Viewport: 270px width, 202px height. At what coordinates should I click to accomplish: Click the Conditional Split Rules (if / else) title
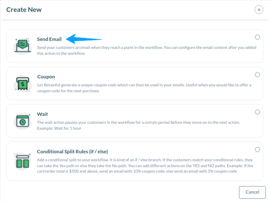coord(72,151)
